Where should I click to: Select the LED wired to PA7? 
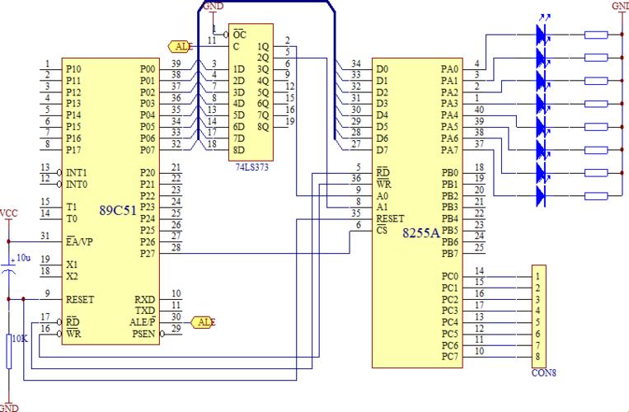542,196
